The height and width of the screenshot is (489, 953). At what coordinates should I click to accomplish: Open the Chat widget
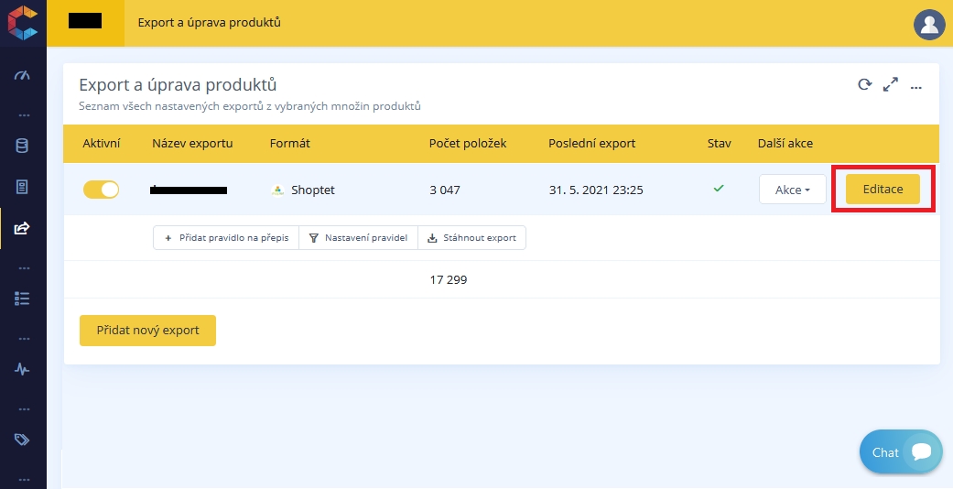point(900,452)
